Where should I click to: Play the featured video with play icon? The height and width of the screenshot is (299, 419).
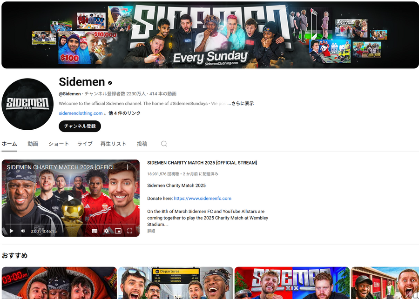point(12,231)
